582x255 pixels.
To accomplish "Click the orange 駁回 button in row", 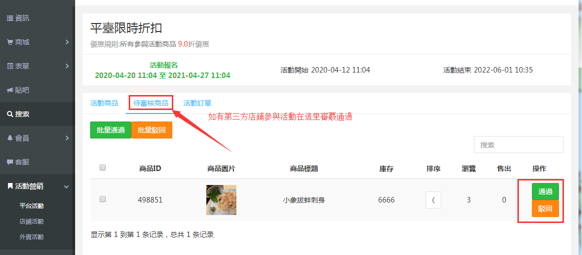I will [545, 208].
